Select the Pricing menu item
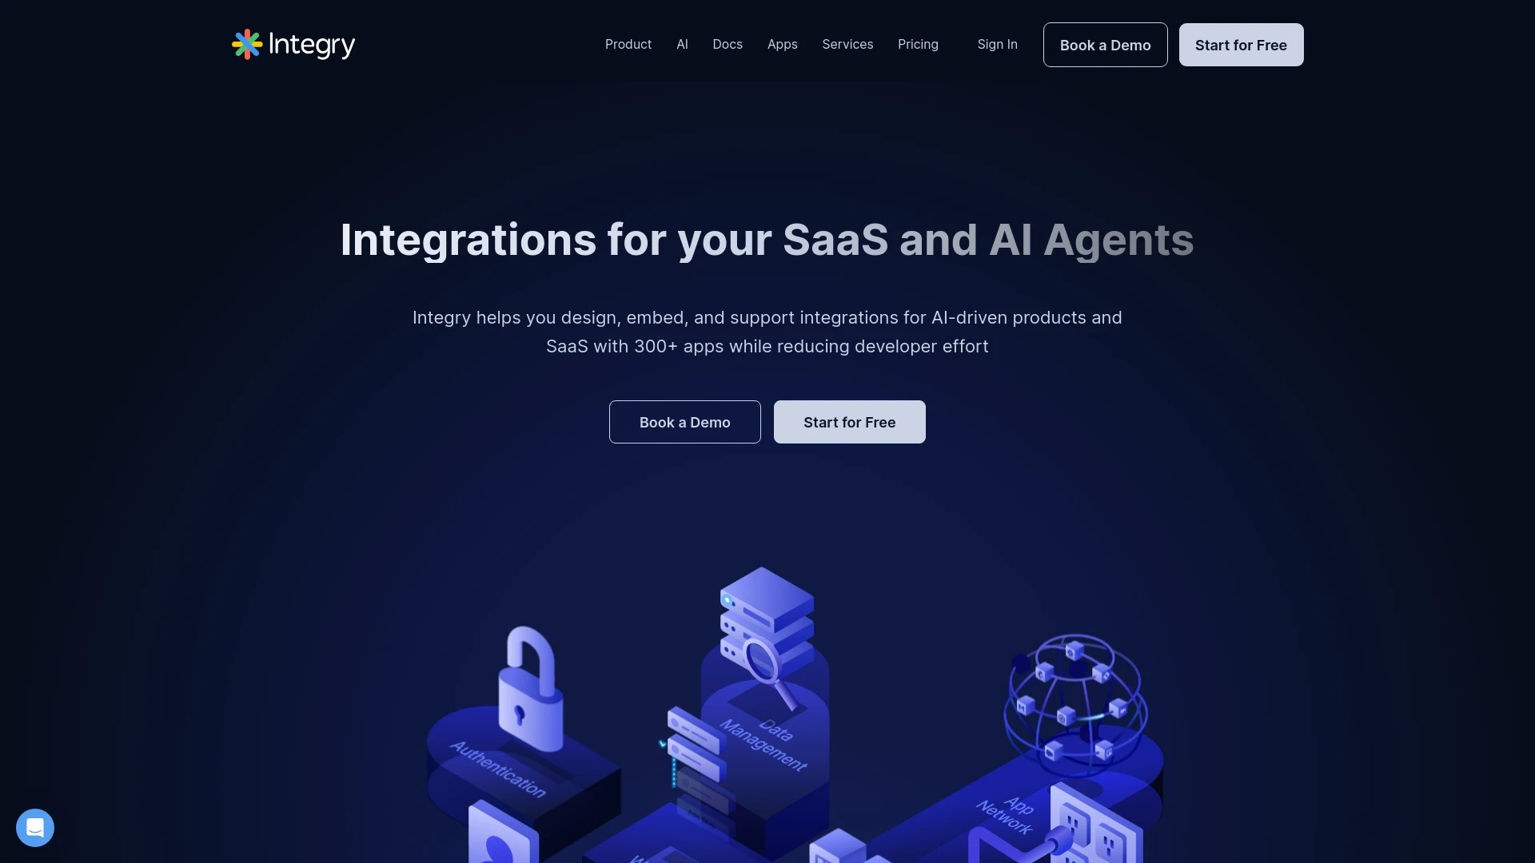 click(917, 44)
